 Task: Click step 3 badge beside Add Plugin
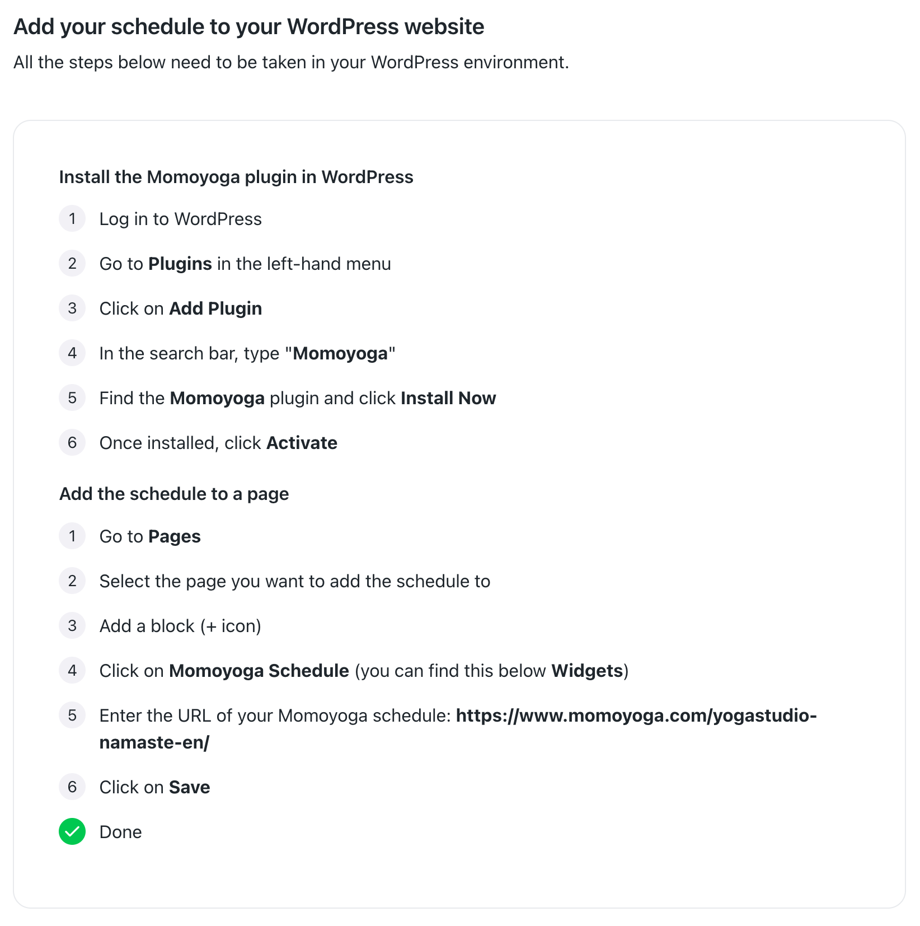coord(72,308)
